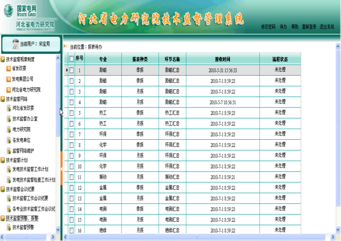Image resolution: width=341 pixels, height=241 pixels.
Task: Click the 发电集团公司 item icon
Action: (x=9, y=79)
